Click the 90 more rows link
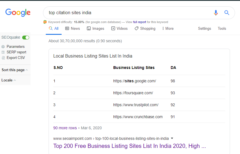 pos(65,128)
